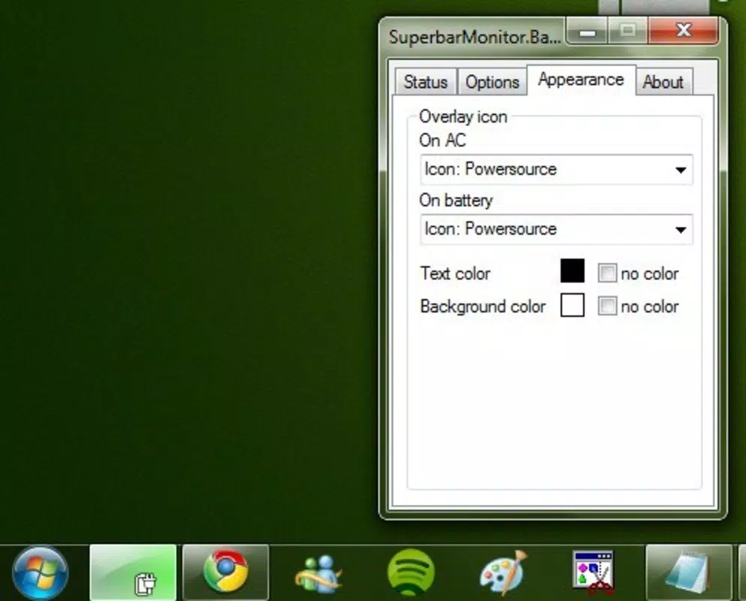Image resolution: width=746 pixels, height=601 pixels.
Task: Pick the white Background color swatch
Action: 572,305
